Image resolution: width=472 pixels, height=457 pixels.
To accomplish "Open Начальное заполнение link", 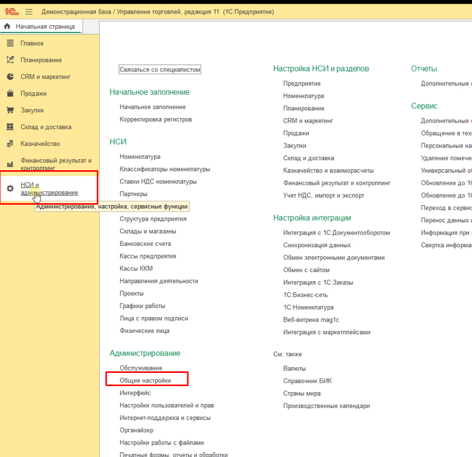I will pos(152,107).
